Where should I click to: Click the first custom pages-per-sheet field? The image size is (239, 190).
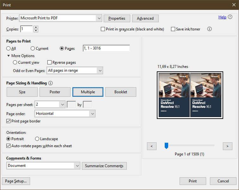(71, 104)
